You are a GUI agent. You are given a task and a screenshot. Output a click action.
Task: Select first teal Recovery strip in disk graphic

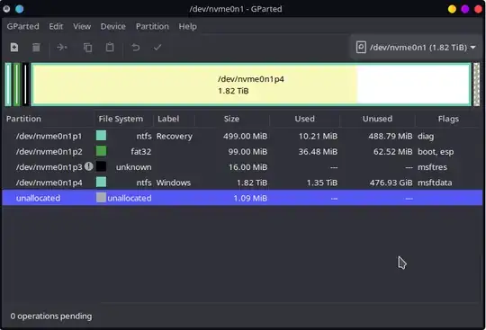coord(8,85)
